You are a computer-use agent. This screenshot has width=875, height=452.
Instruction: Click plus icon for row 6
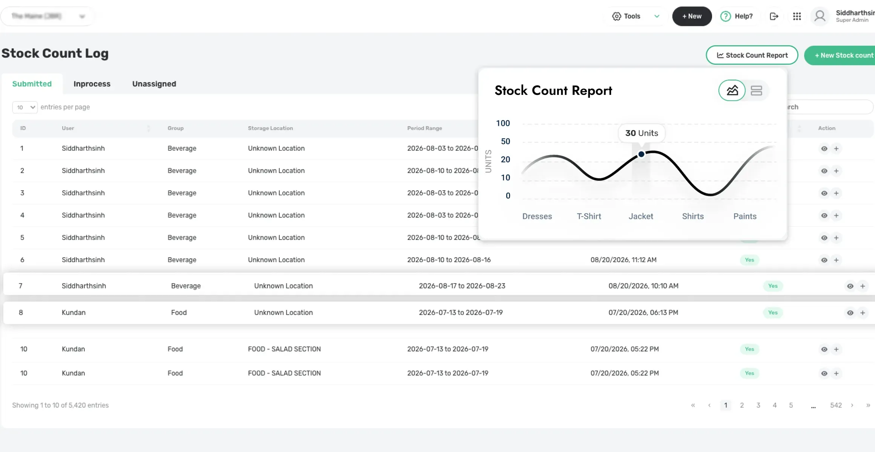pos(836,260)
